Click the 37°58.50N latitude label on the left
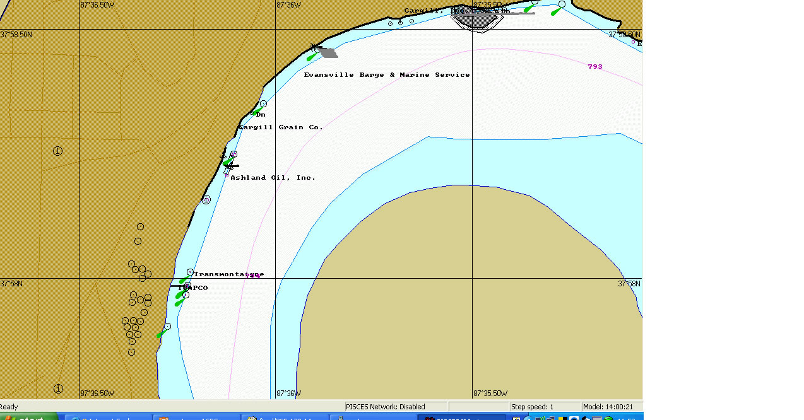 16,35
